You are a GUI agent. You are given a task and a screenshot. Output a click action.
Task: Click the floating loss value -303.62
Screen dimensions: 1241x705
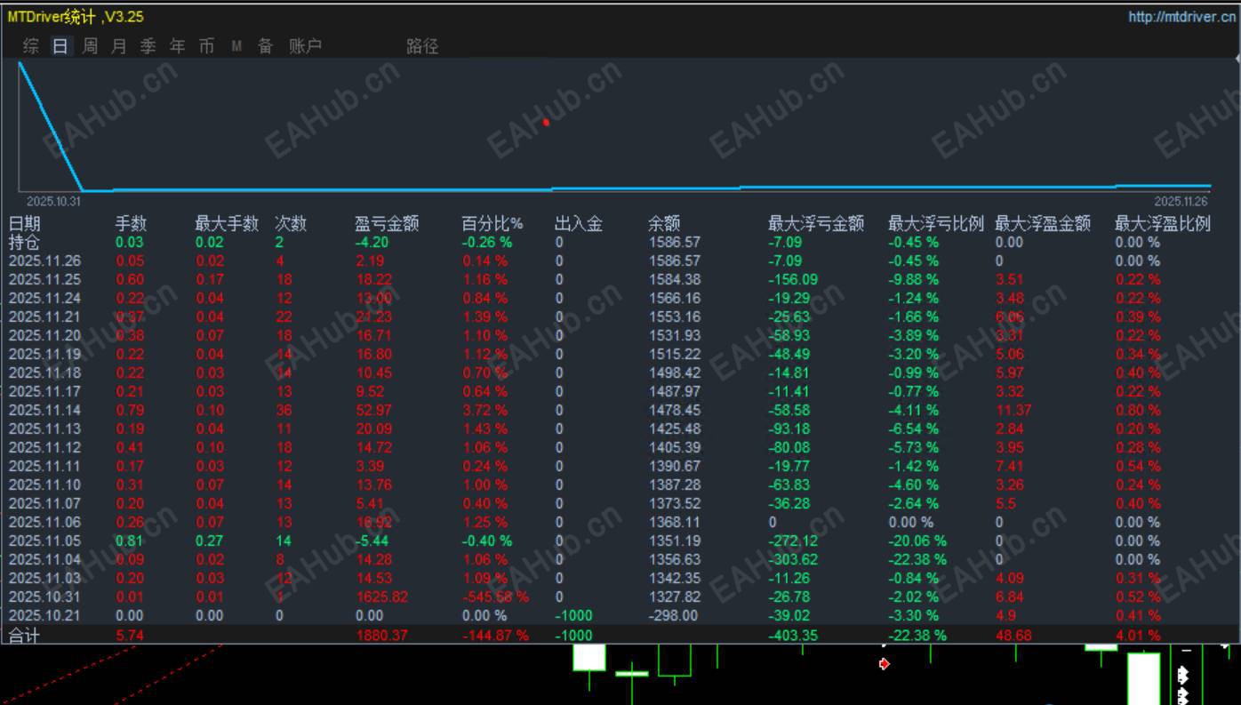point(793,559)
